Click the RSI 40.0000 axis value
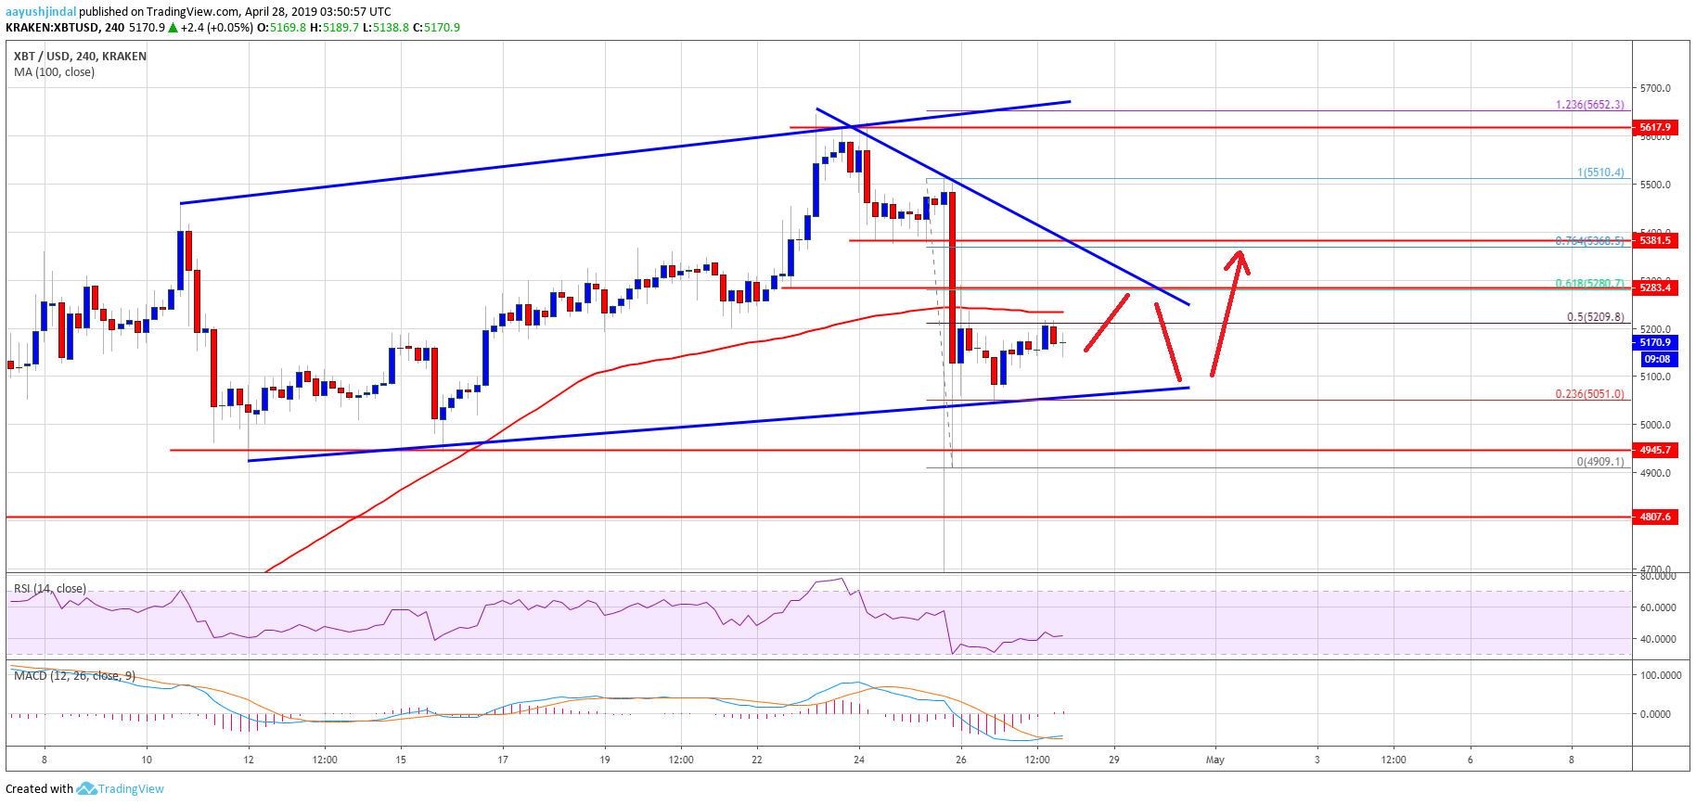The height and width of the screenshot is (805, 1696). tap(1658, 639)
